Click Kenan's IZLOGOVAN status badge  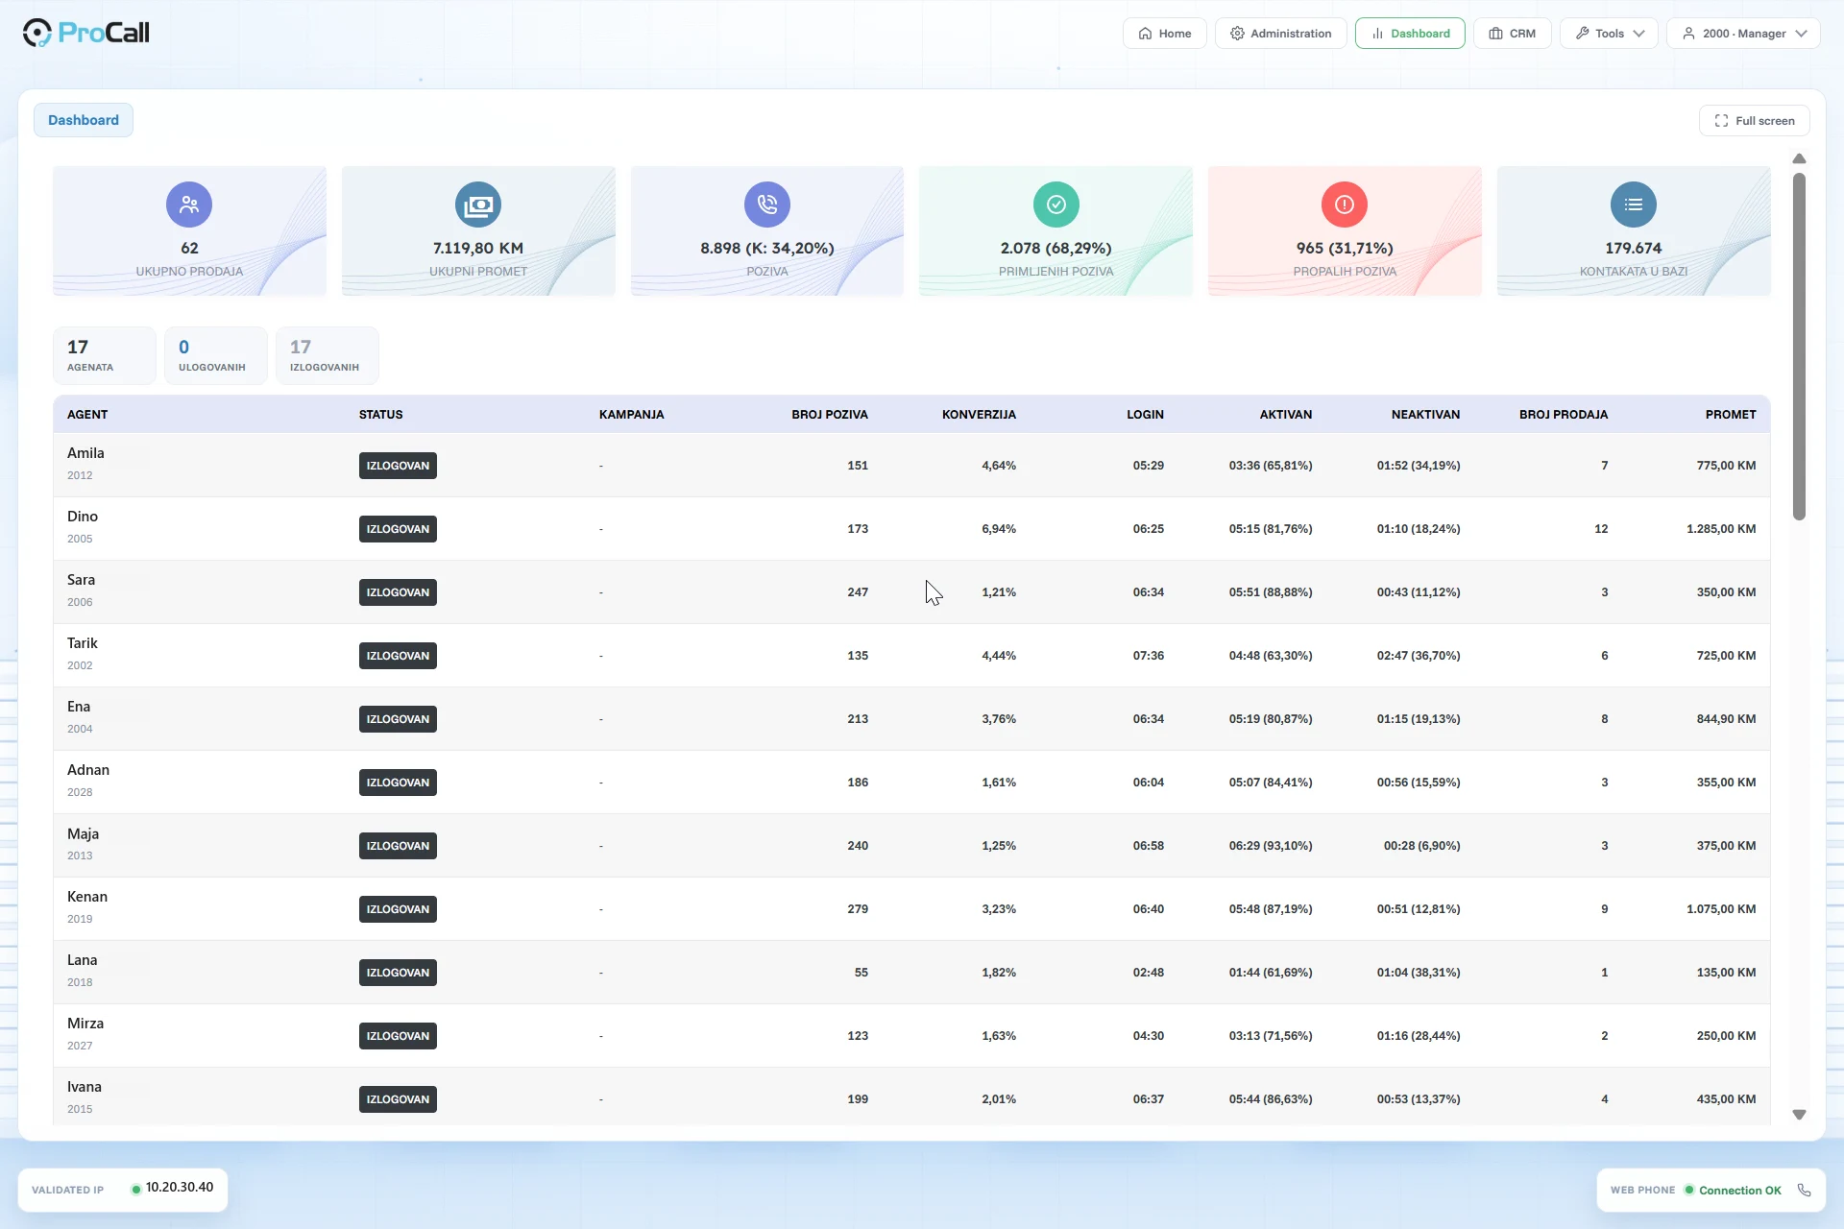(398, 909)
